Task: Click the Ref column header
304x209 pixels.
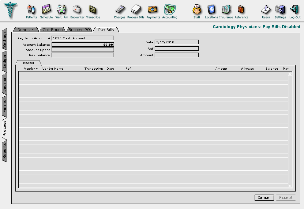Action: point(128,69)
